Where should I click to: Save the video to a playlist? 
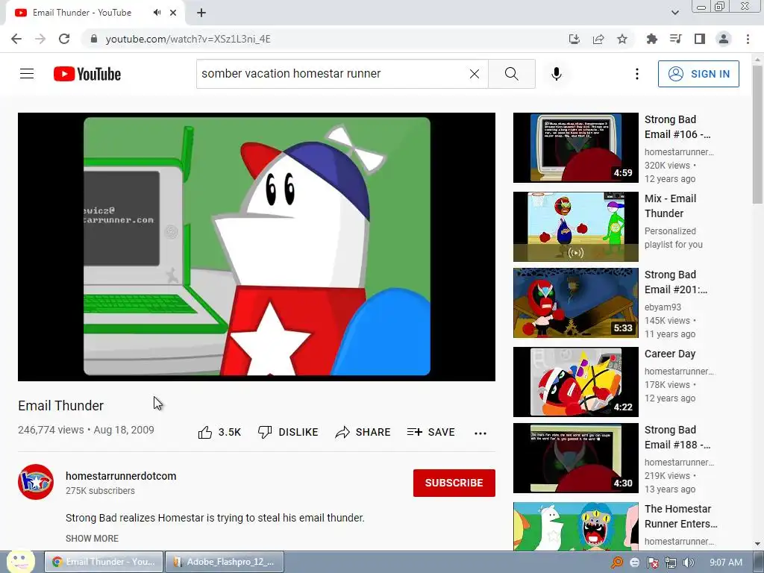click(x=430, y=432)
